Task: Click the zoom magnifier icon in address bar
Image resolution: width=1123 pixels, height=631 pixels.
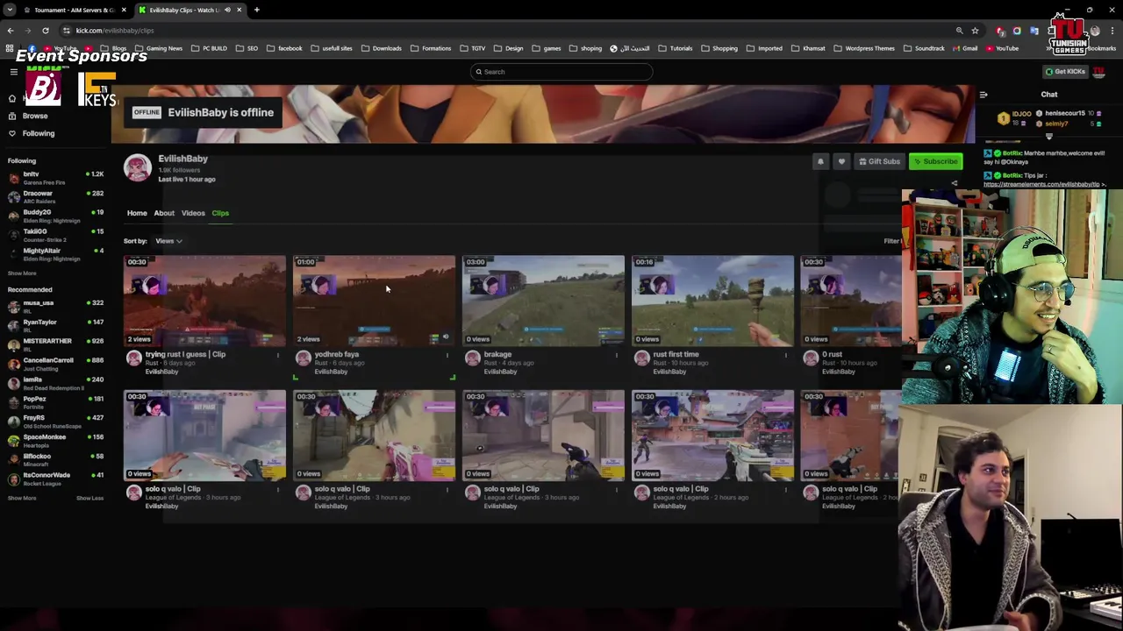Action: 959,31
